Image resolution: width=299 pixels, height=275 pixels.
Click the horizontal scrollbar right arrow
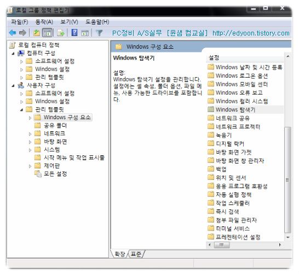[280, 245]
